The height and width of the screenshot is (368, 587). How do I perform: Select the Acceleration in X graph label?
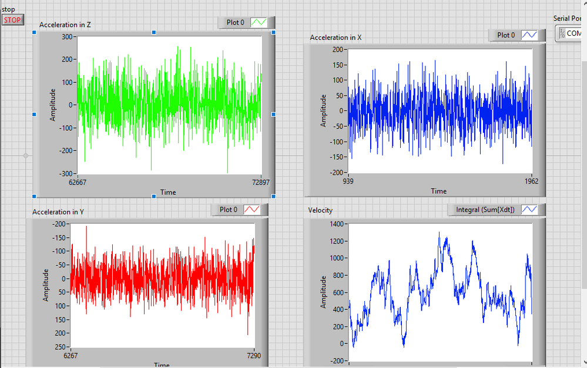pos(336,38)
